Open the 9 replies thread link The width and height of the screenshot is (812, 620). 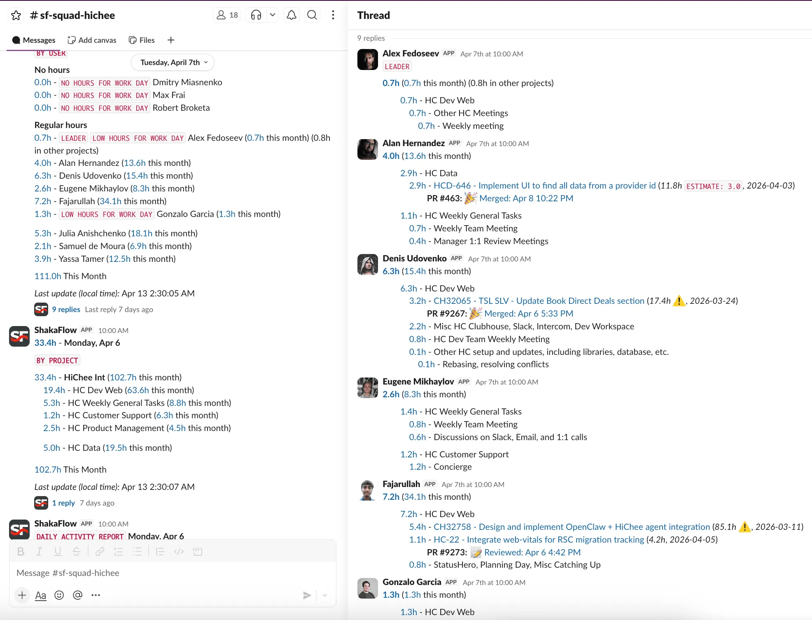[x=66, y=309]
